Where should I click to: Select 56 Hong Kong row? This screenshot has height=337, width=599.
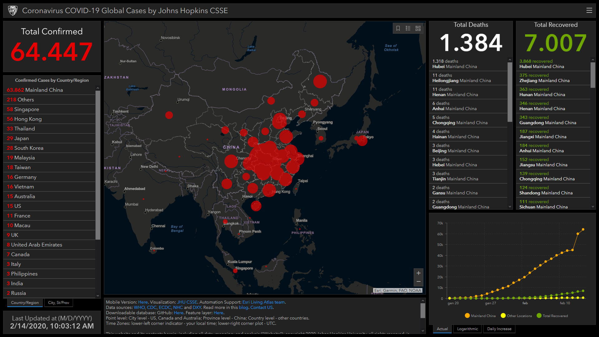pyautogui.click(x=49, y=119)
